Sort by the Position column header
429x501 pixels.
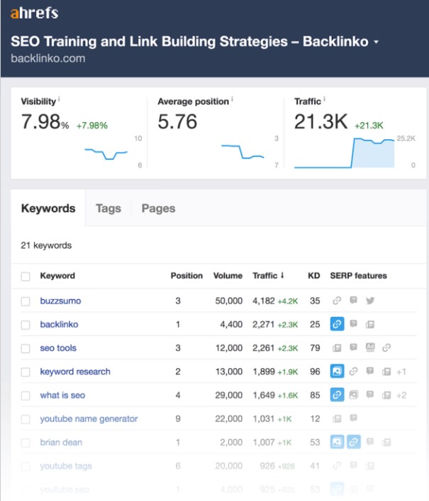186,276
